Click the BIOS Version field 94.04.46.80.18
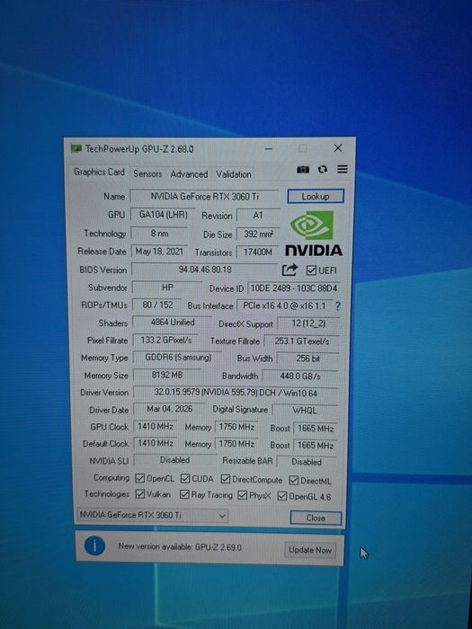This screenshot has width=472, height=629. click(205, 270)
